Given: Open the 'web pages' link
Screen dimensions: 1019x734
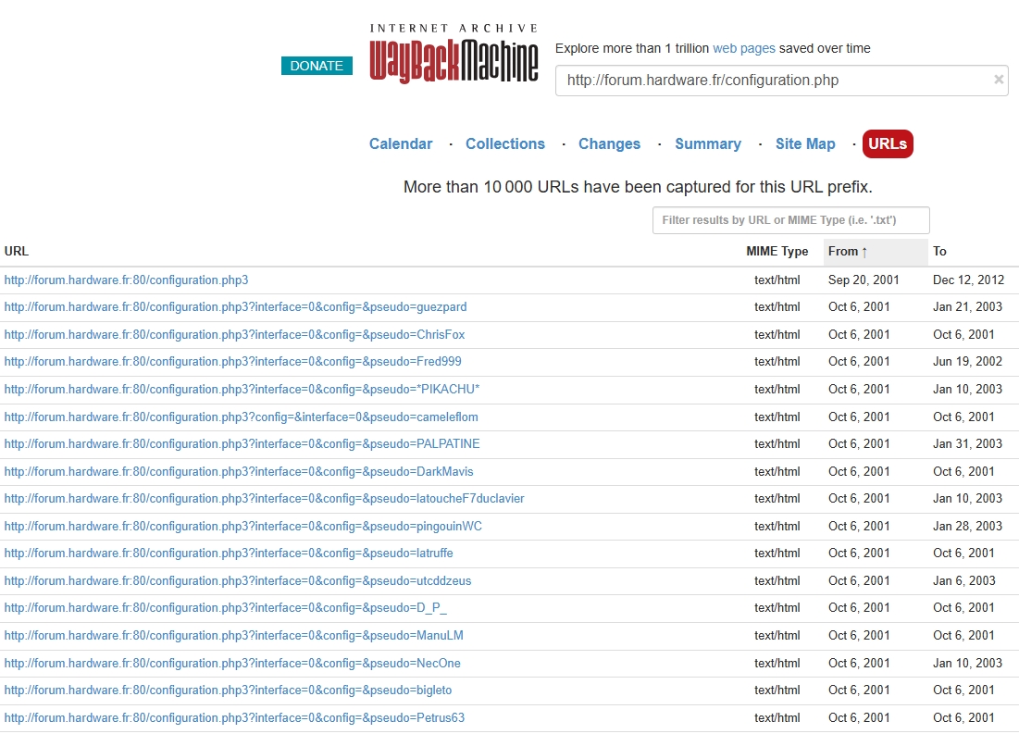Looking at the screenshot, I should pyautogui.click(x=743, y=48).
